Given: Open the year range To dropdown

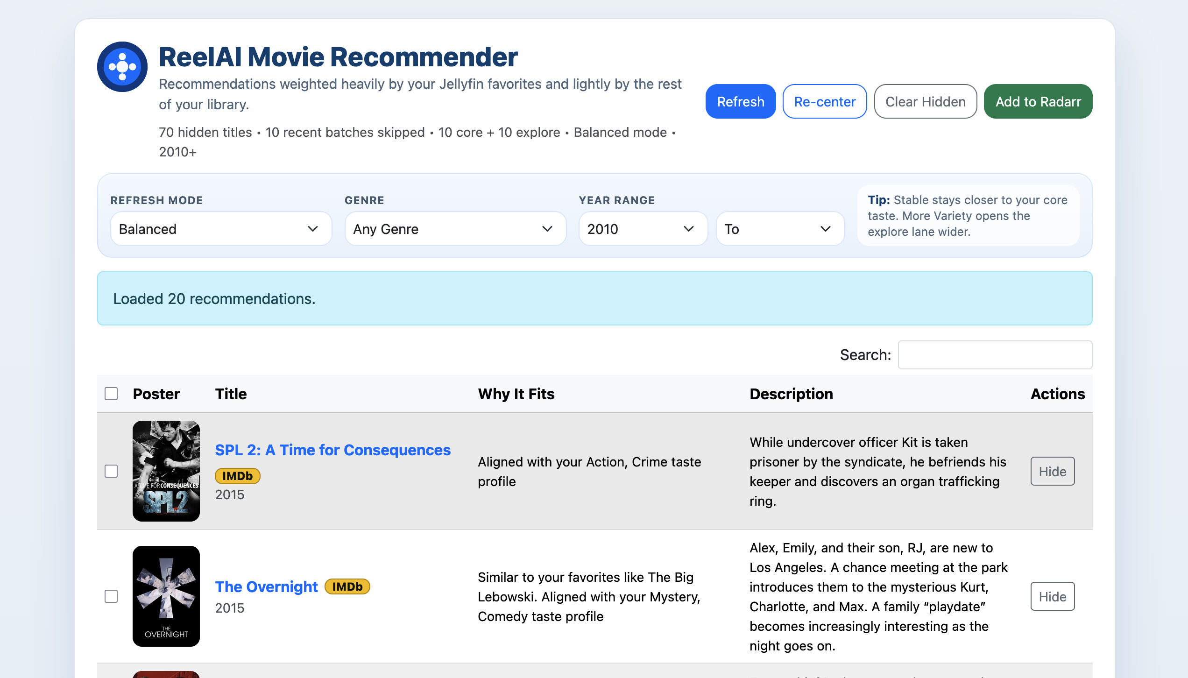Looking at the screenshot, I should click(x=780, y=229).
